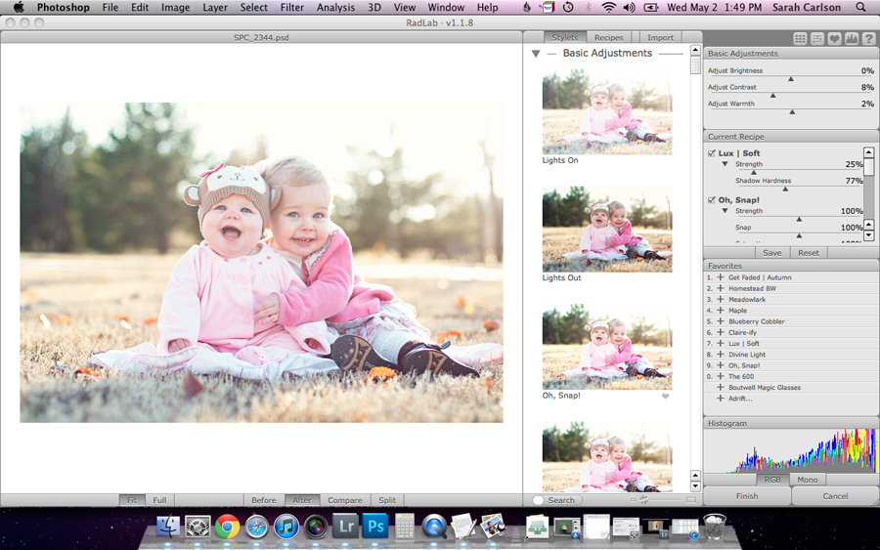880x550 pixels.
Task: Favorite the Oh, Snap! stylet with the heart
Action: 665,396
